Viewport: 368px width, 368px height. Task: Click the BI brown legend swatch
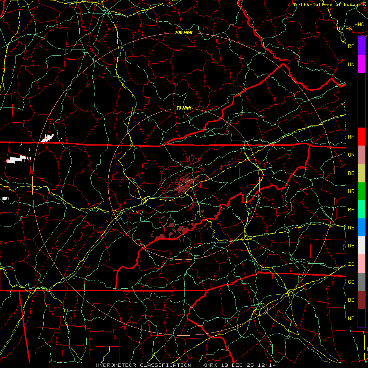361,300
